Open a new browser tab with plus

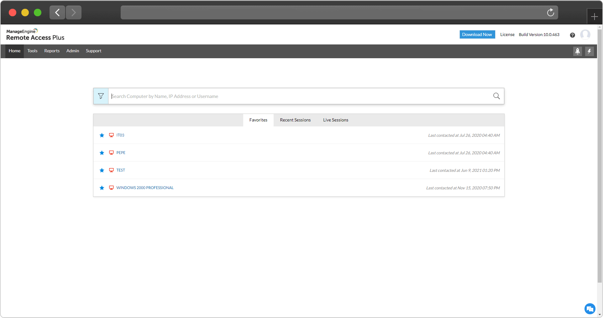(594, 17)
